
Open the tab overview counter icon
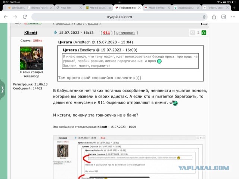(x=224, y=17)
